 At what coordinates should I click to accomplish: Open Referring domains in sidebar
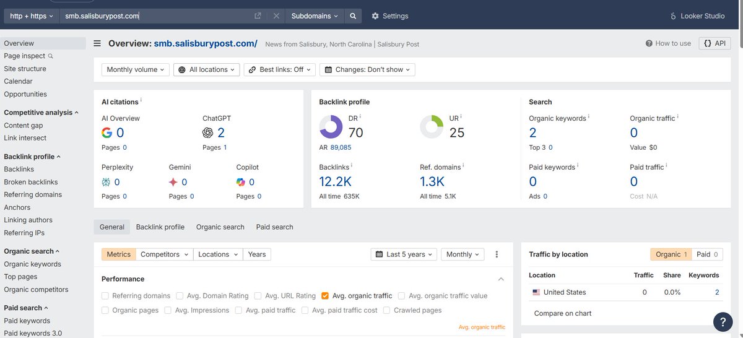[33, 194]
